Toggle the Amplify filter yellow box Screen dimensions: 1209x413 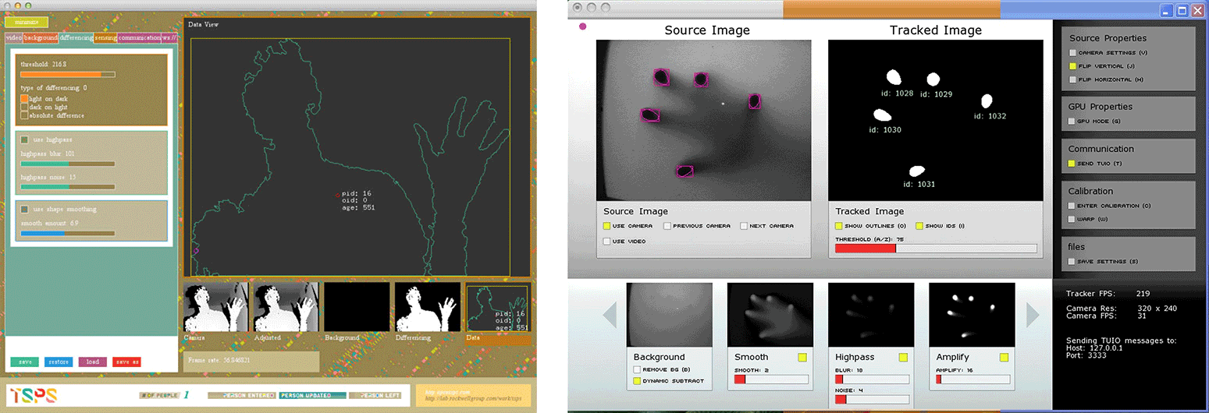click(x=1004, y=358)
